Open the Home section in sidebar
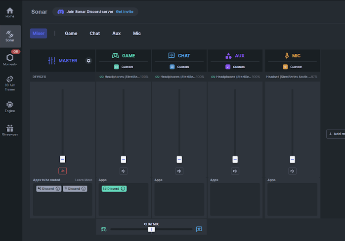The width and height of the screenshot is (345, 241). (10, 12)
